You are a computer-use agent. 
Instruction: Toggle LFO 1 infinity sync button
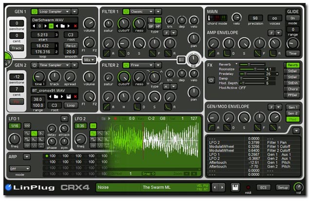(x=27, y=126)
